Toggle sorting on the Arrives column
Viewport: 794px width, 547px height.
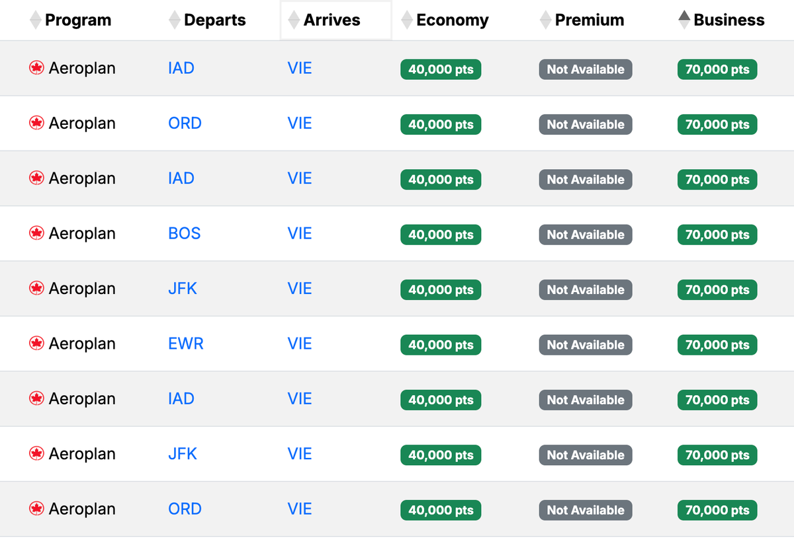click(x=294, y=20)
